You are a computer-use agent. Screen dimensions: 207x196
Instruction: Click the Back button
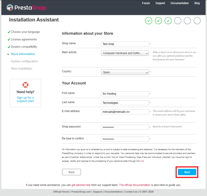(x=71, y=172)
